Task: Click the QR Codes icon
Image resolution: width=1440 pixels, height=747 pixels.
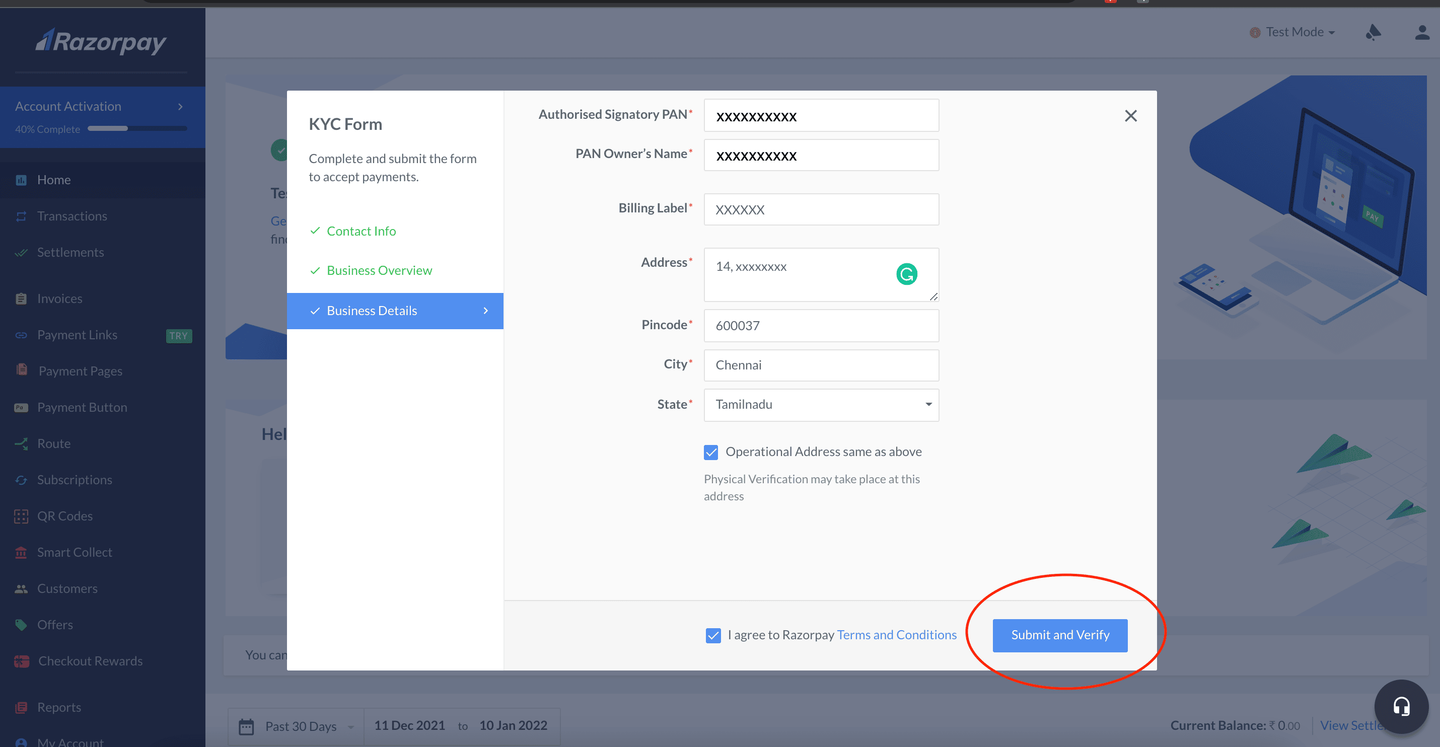Action: click(x=21, y=516)
